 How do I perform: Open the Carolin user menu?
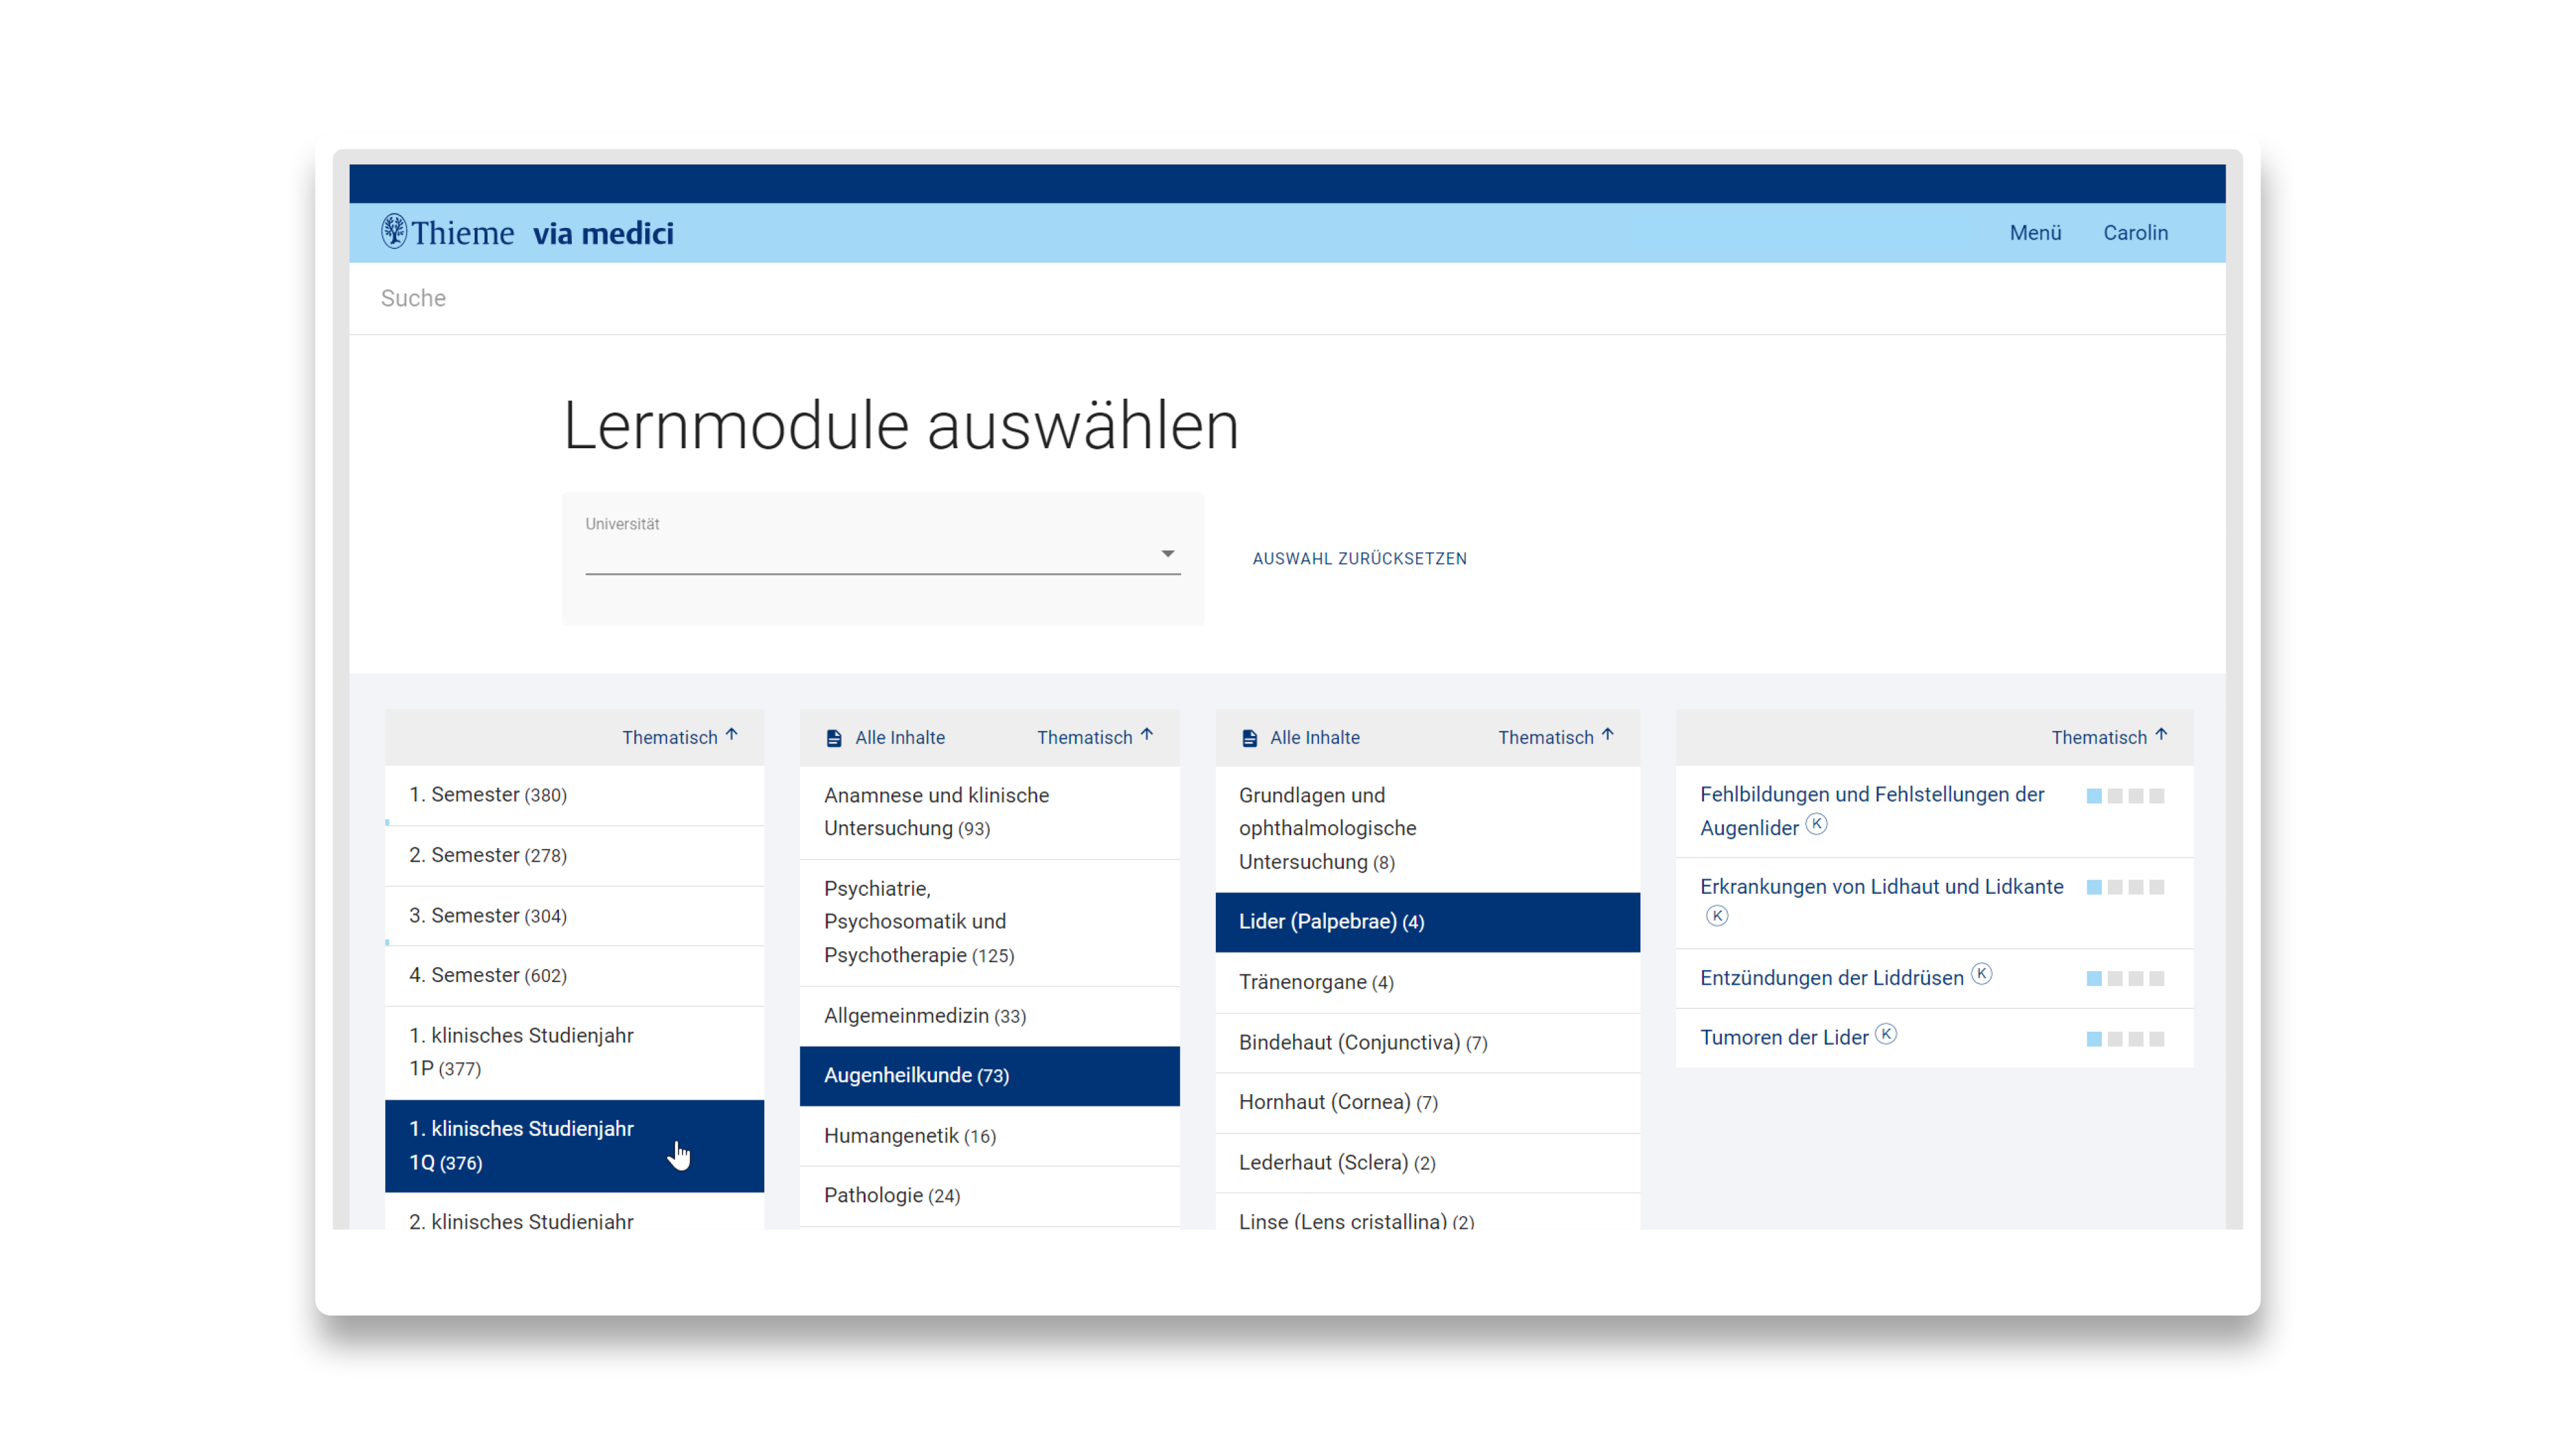coord(2135,233)
